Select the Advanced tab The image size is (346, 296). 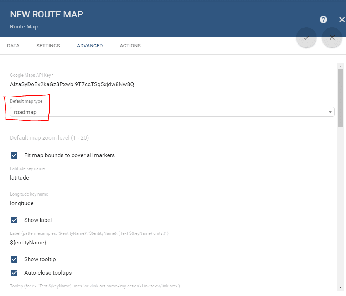click(90, 46)
